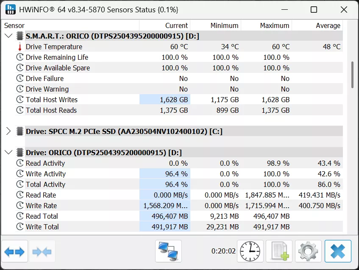Click the Drive Temperature thermometer icon
The image size is (359, 270).
point(19,47)
